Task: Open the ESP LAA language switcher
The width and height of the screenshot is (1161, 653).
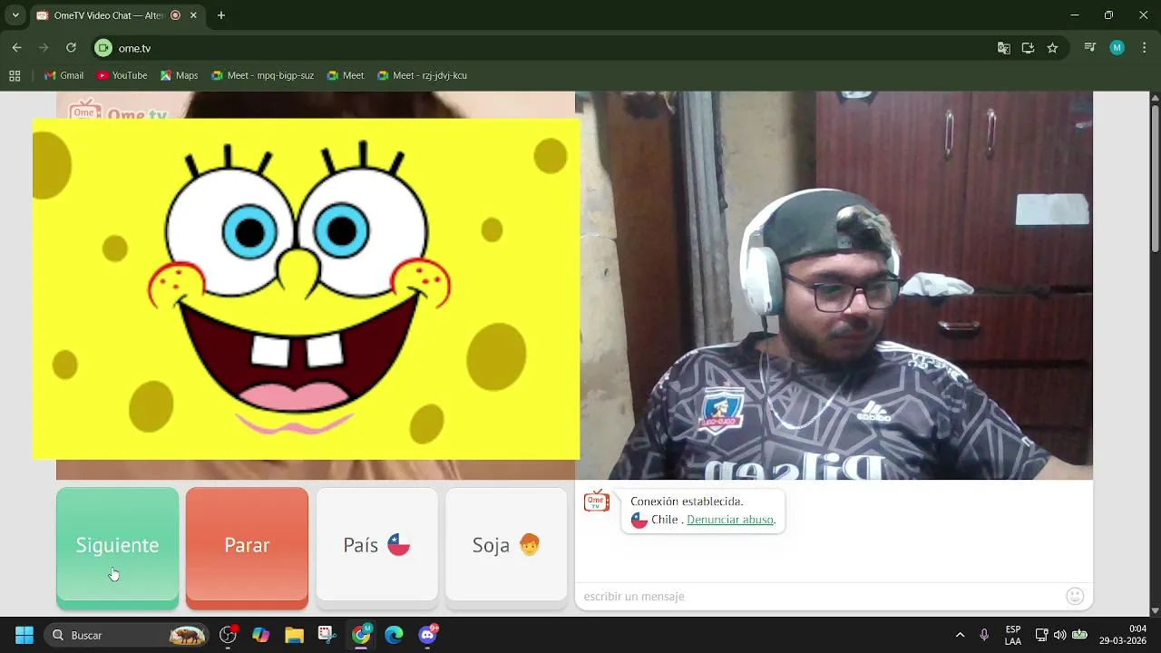Action: (x=1013, y=635)
